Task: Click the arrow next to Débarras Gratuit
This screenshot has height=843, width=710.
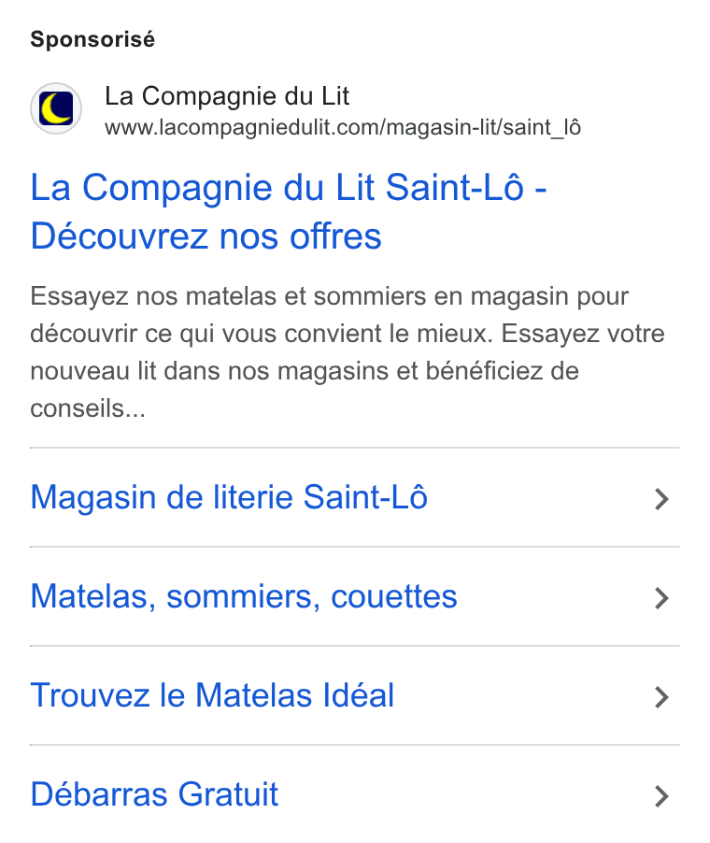Action: coord(661,795)
